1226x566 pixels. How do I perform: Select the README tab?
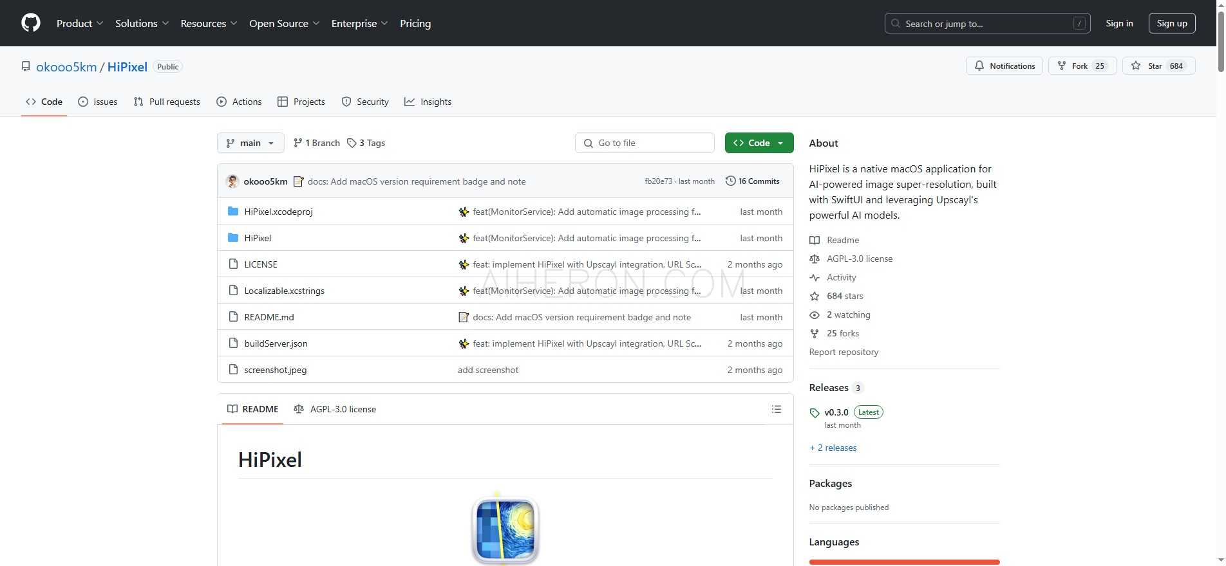pos(253,409)
